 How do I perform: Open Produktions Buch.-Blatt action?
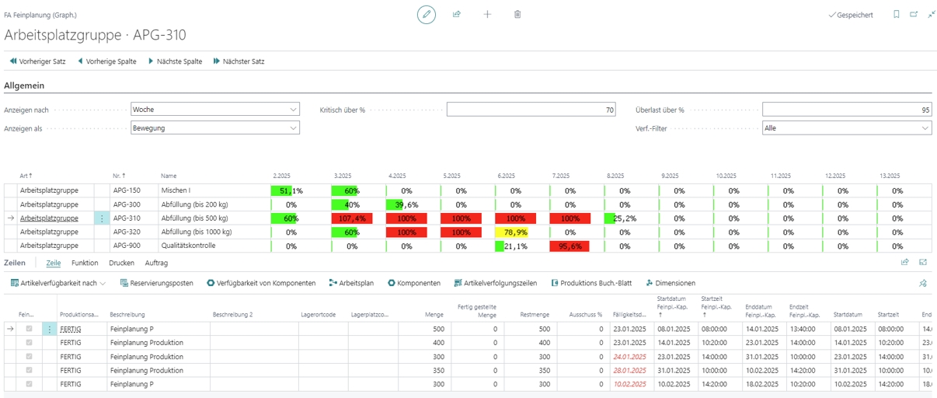tap(591, 283)
